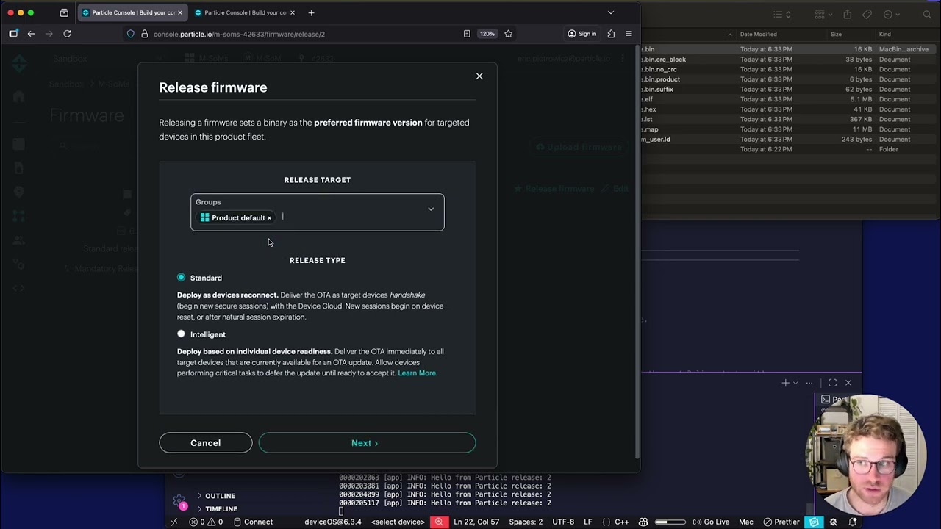Image resolution: width=941 pixels, height=529 pixels.
Task: Open the Learn More link
Action: tap(417, 373)
